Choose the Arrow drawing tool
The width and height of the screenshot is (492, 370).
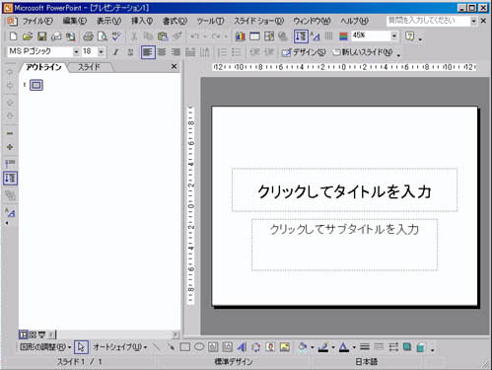(x=171, y=347)
